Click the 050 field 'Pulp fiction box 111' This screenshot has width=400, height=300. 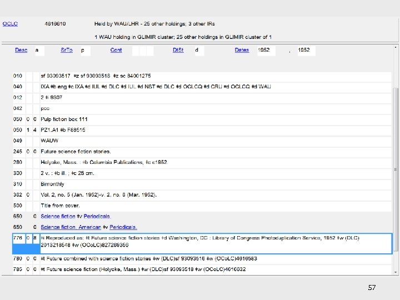point(64,119)
